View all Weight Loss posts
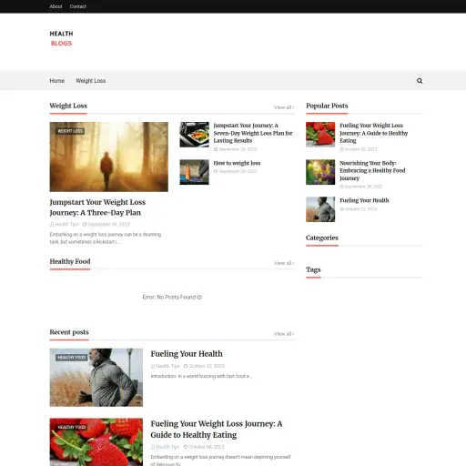466x466 pixels. click(x=284, y=107)
